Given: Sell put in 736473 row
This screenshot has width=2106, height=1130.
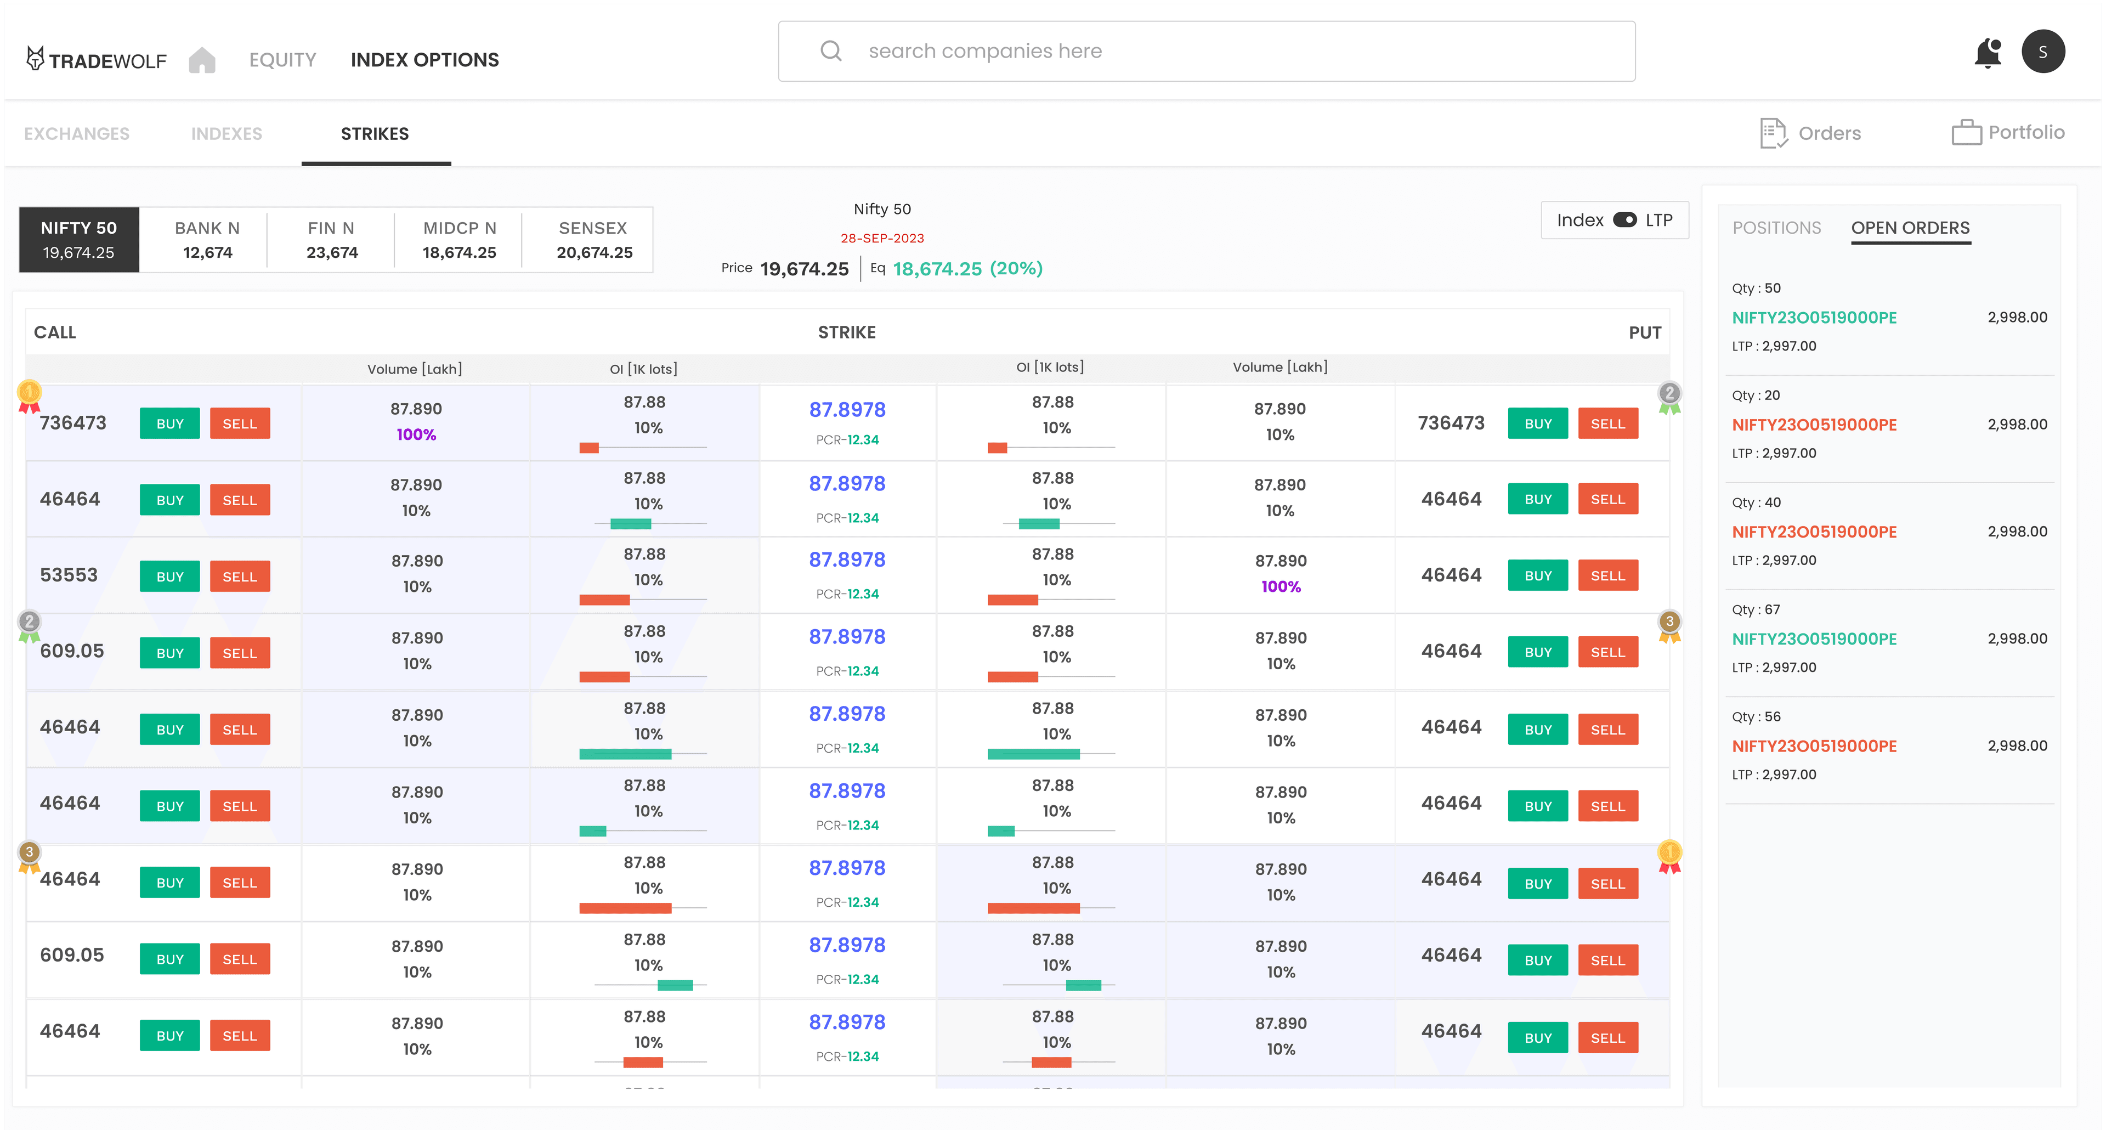Looking at the screenshot, I should click(1608, 423).
